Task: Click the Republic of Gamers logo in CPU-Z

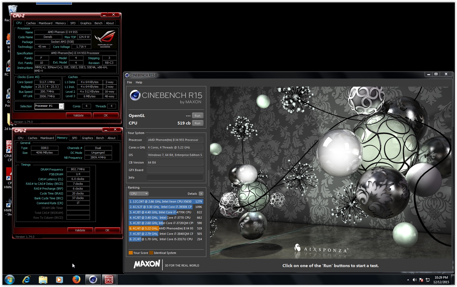Action: (105, 39)
